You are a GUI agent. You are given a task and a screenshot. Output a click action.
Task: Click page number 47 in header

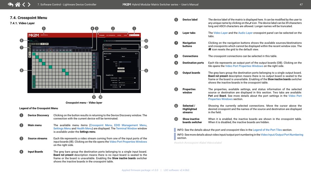pyautogui.click(x=301, y=4)
